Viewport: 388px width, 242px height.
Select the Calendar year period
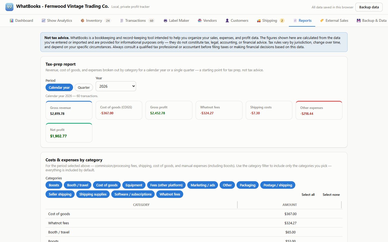coord(59,87)
